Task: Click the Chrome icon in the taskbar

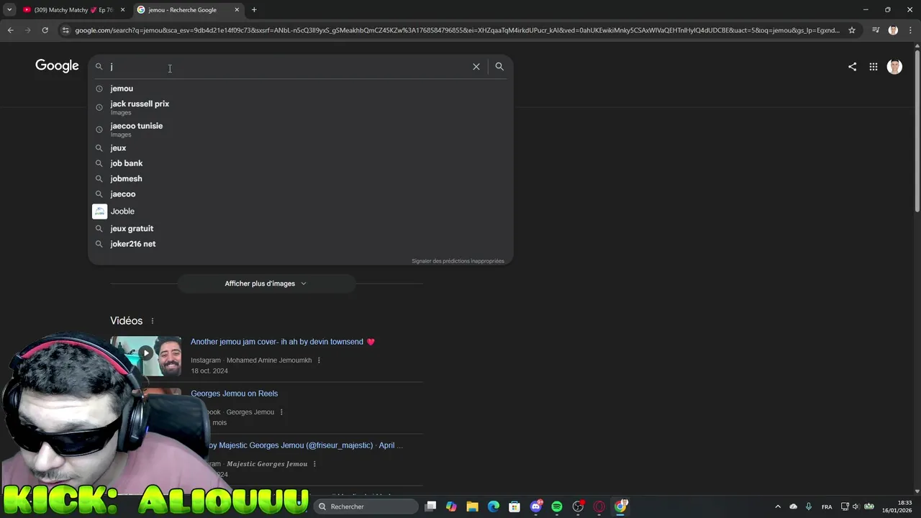Action: point(620,506)
